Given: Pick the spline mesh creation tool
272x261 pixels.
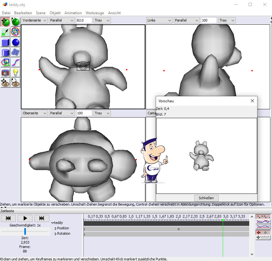Looking at the screenshot, I should pyautogui.click(x=15, y=52).
